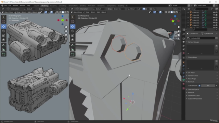Toggle Cube.013 viewport visibility eye
The width and height of the screenshot is (219, 123).
(214, 25)
